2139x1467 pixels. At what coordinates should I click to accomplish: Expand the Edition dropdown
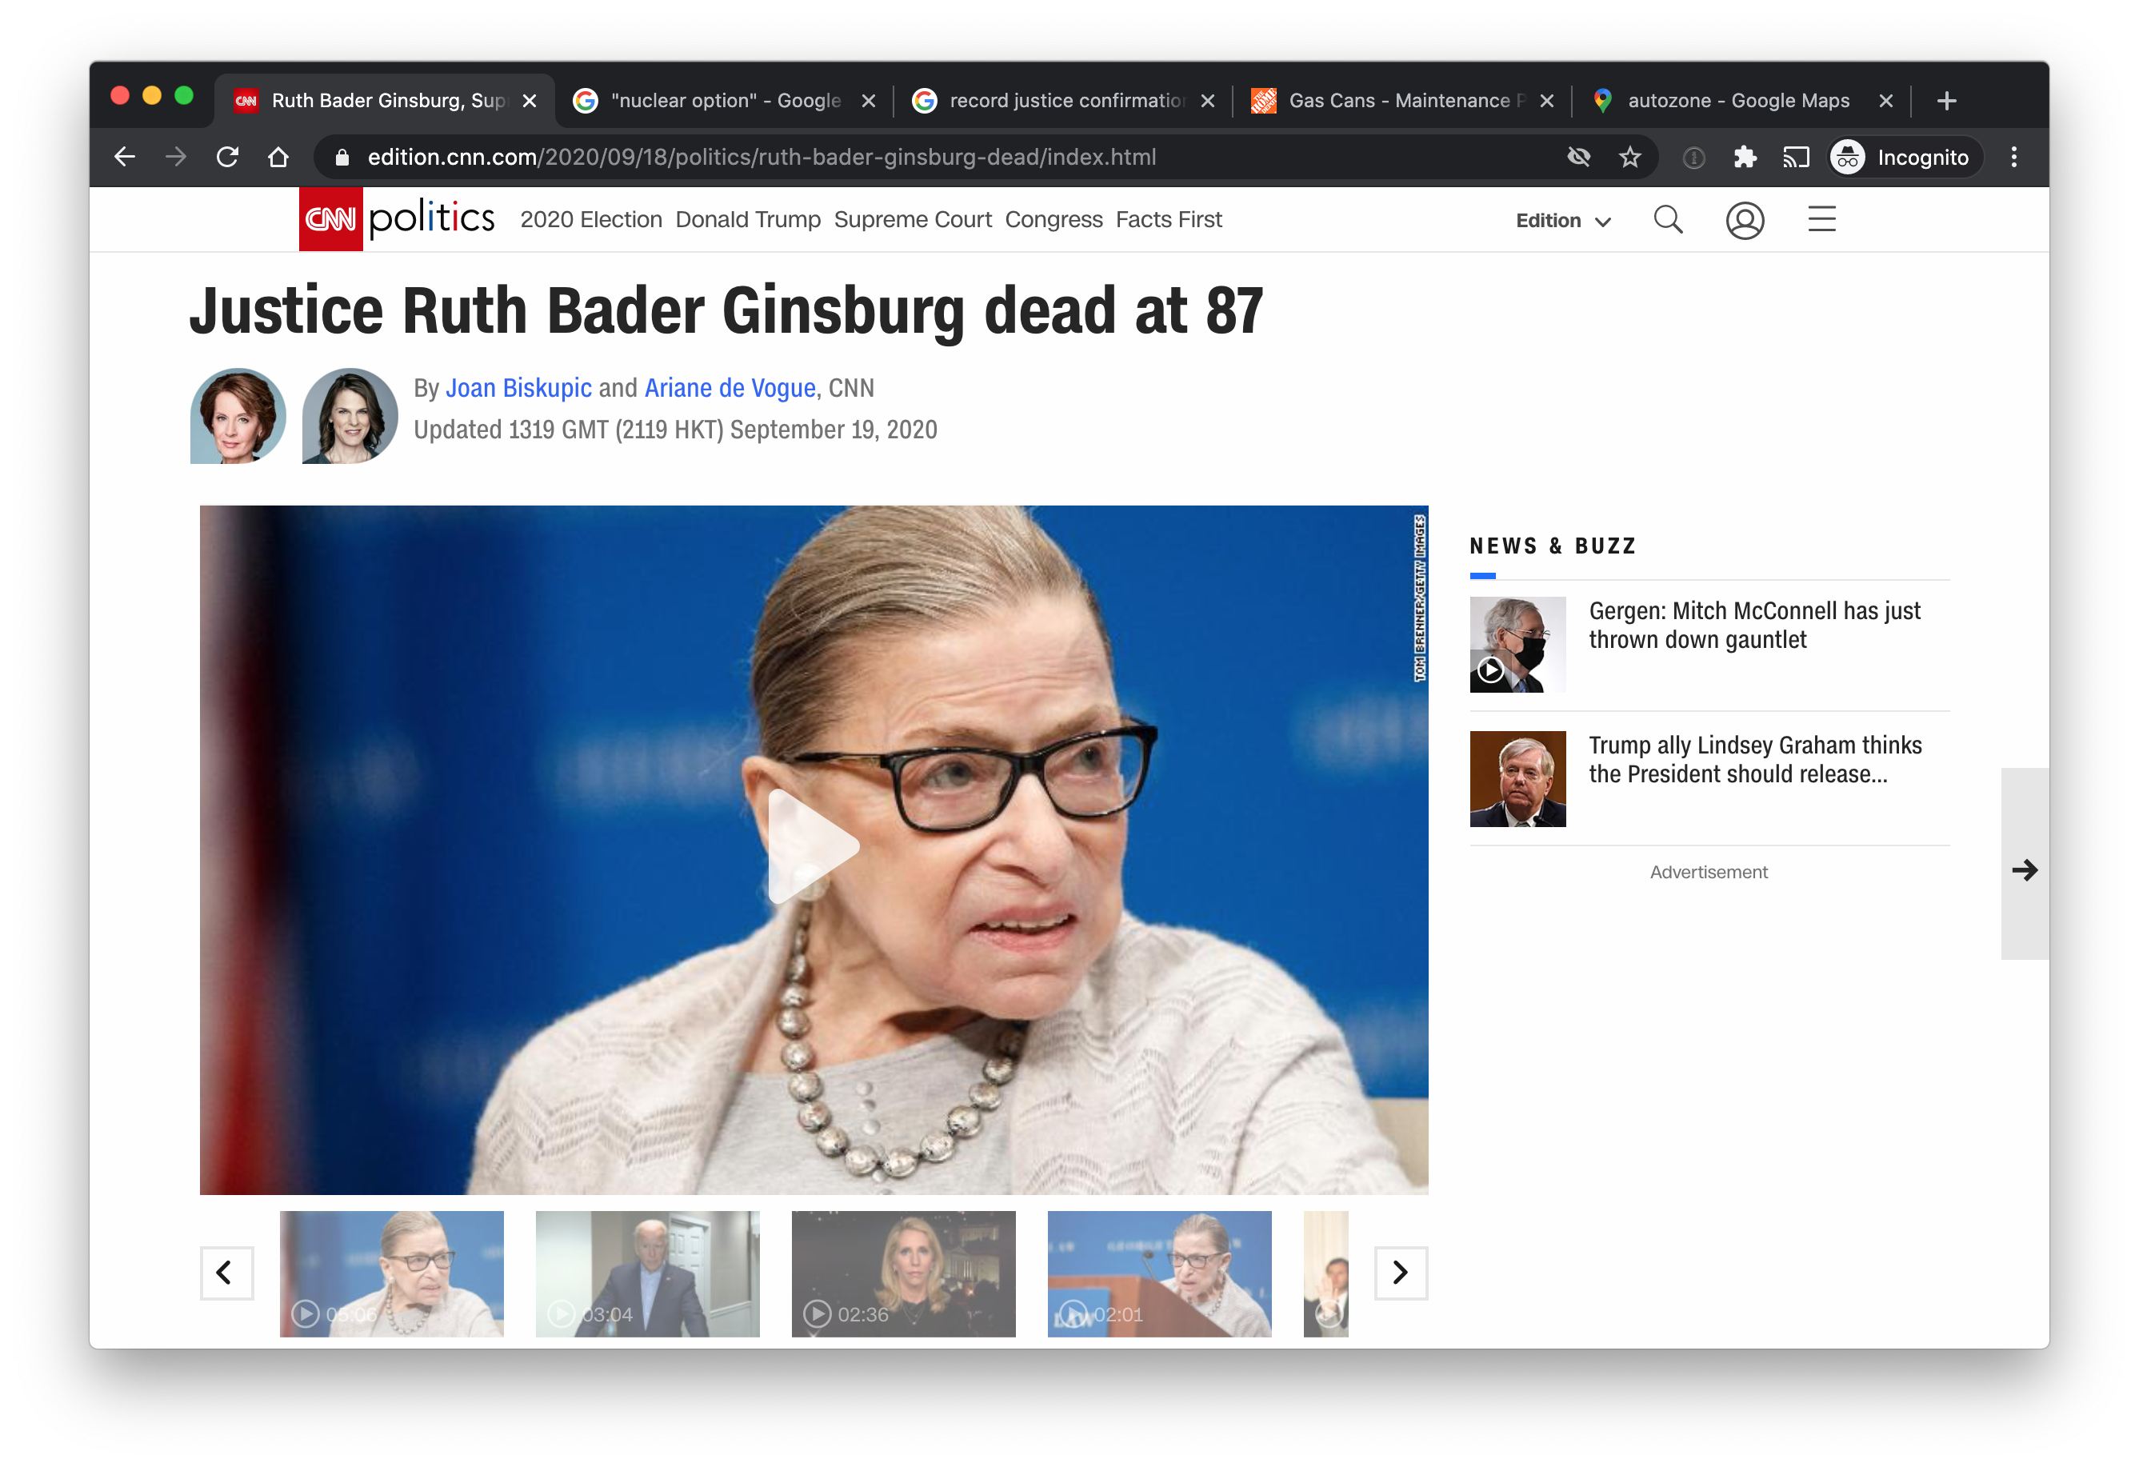pyautogui.click(x=1563, y=221)
